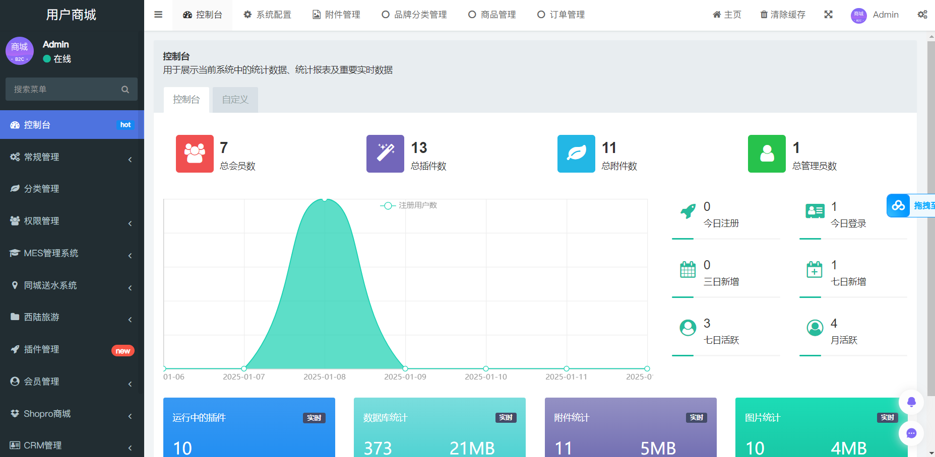Image resolution: width=935 pixels, height=457 pixels.
Task: Click the blue 拖拽 drag widget icon
Action: [x=898, y=205]
